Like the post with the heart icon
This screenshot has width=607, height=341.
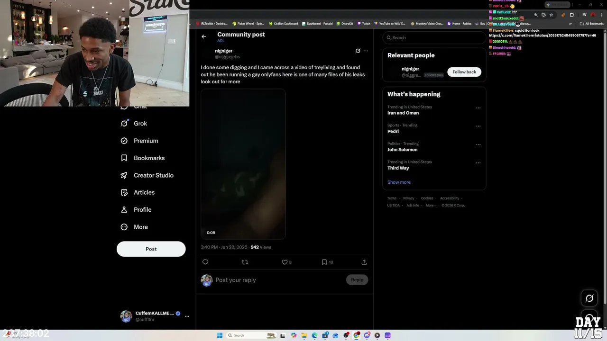tap(285, 262)
